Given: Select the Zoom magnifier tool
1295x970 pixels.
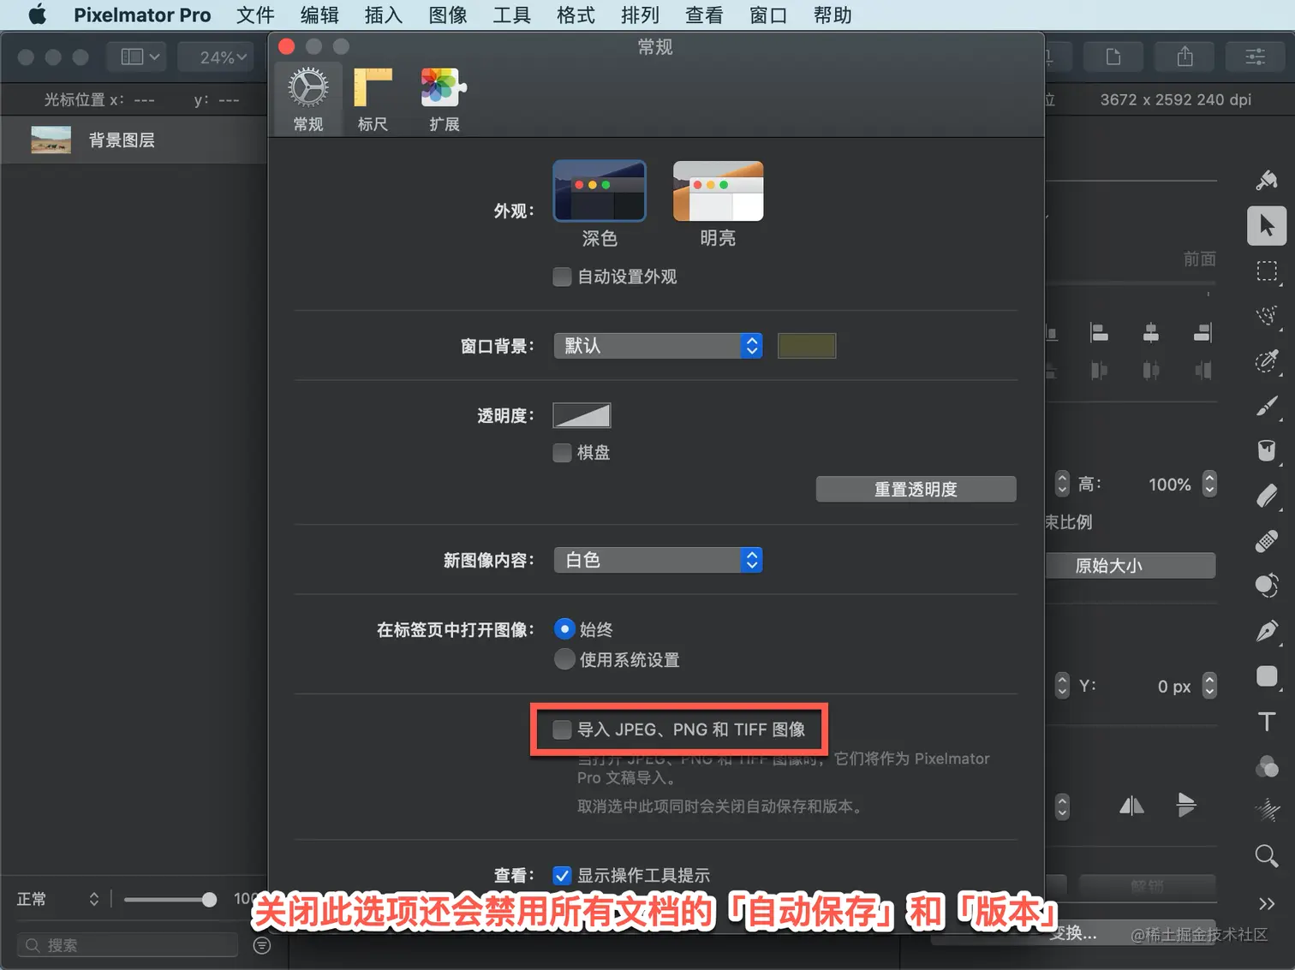Looking at the screenshot, I should [x=1267, y=855].
